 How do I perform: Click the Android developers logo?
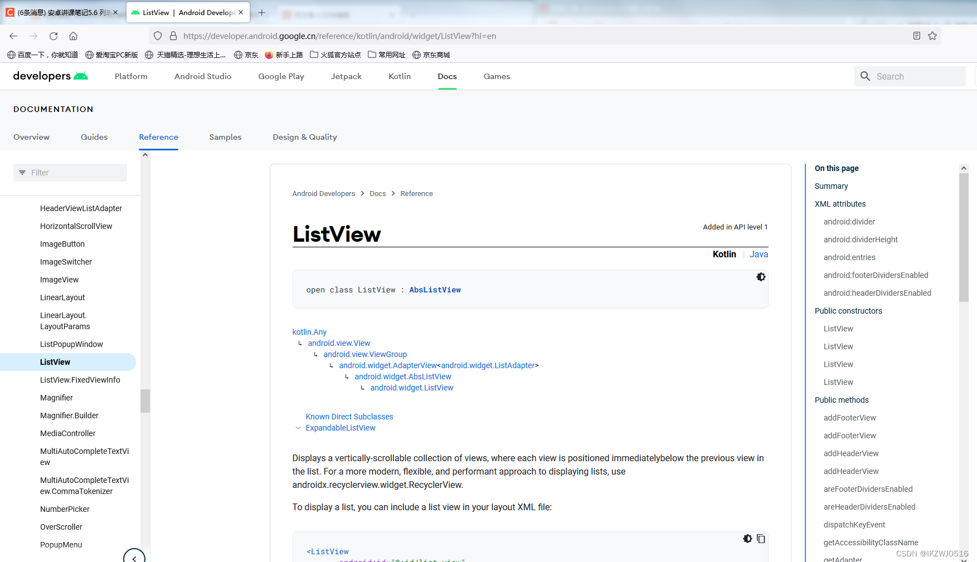(x=51, y=76)
